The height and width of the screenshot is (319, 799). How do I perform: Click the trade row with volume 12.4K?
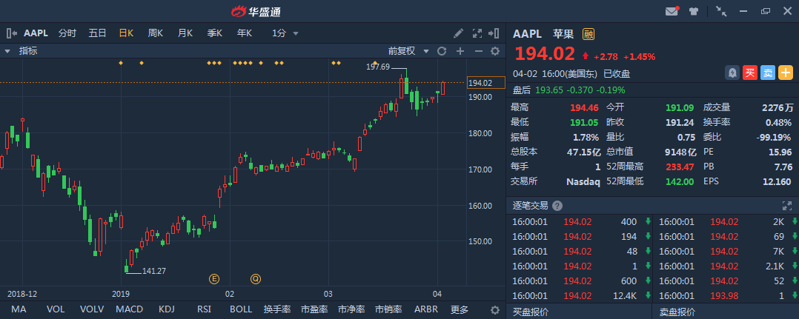tap(580, 295)
